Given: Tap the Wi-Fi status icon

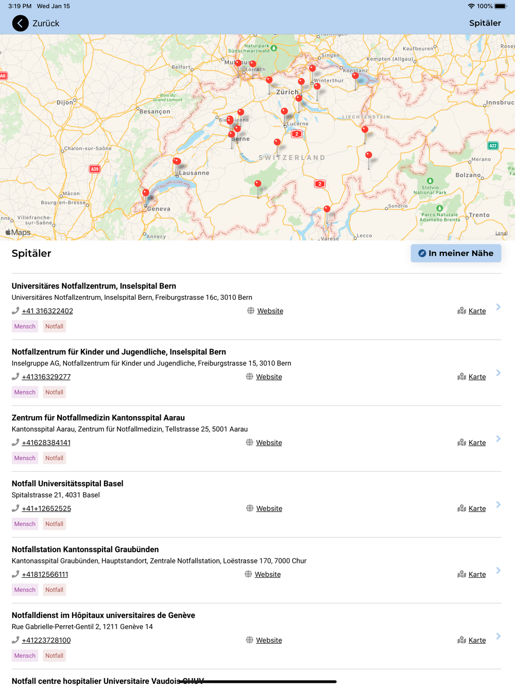Looking at the screenshot, I should (x=471, y=6).
